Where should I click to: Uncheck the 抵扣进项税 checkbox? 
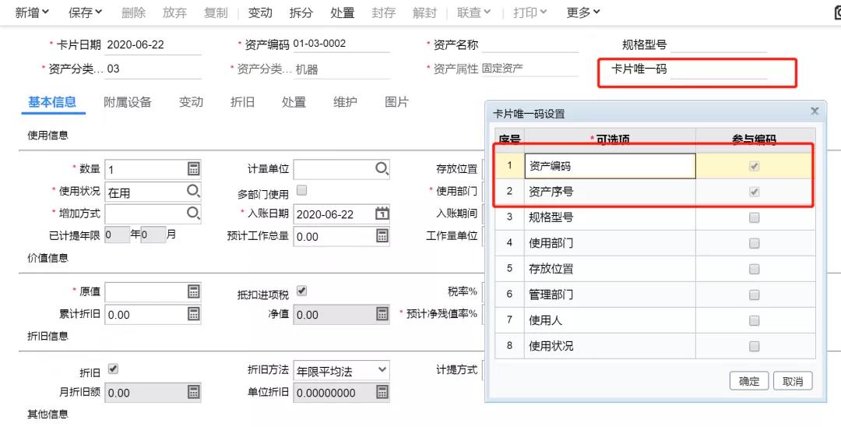[x=301, y=291]
